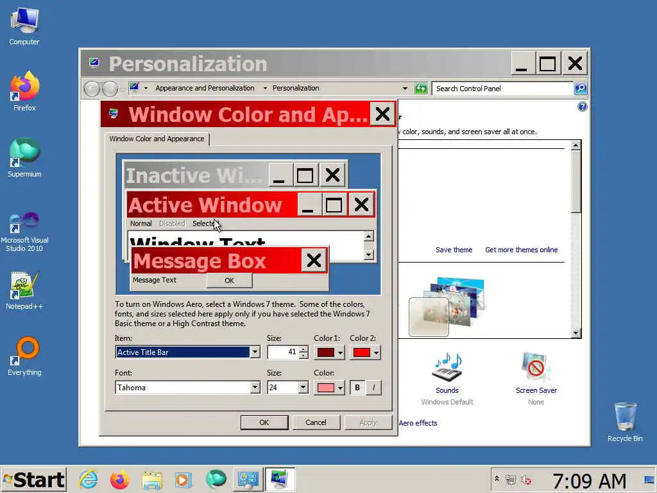This screenshot has height=493, width=657.
Task: Open the Supermium desktop shortcut
Action: tap(24, 158)
